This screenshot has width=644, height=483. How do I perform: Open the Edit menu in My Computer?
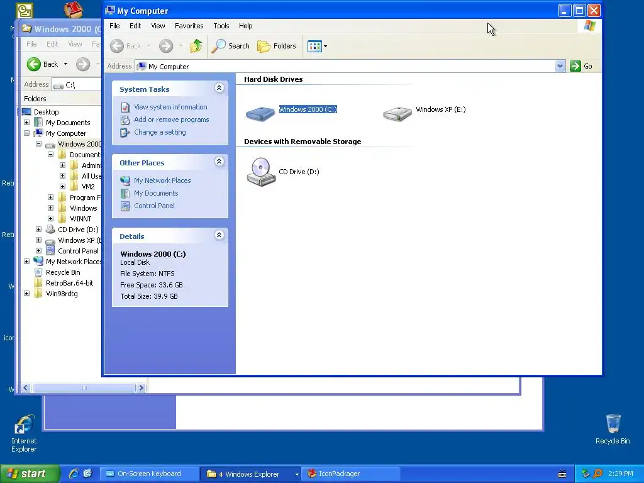[135, 26]
